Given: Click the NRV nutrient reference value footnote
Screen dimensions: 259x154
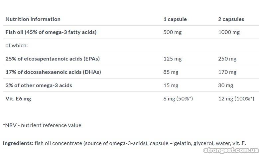Looking at the screenshot, I should (x=42, y=125).
